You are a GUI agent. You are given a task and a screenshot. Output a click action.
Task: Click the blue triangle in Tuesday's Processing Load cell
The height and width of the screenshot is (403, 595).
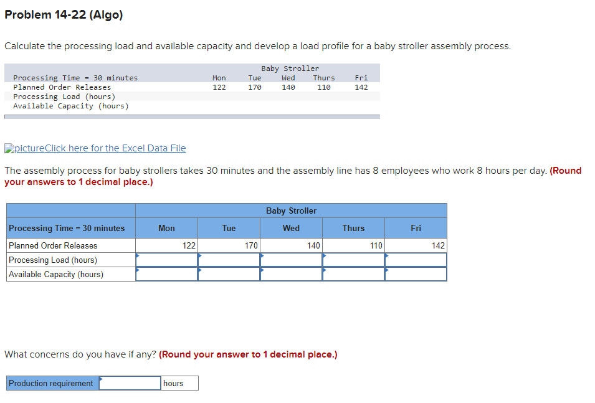pos(201,255)
